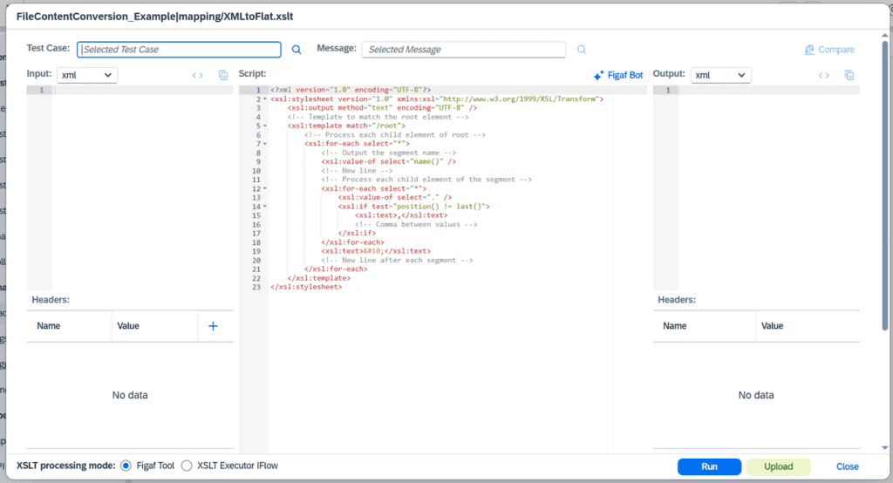
Task: Collapse code fold on line 2
Action: tap(265, 99)
